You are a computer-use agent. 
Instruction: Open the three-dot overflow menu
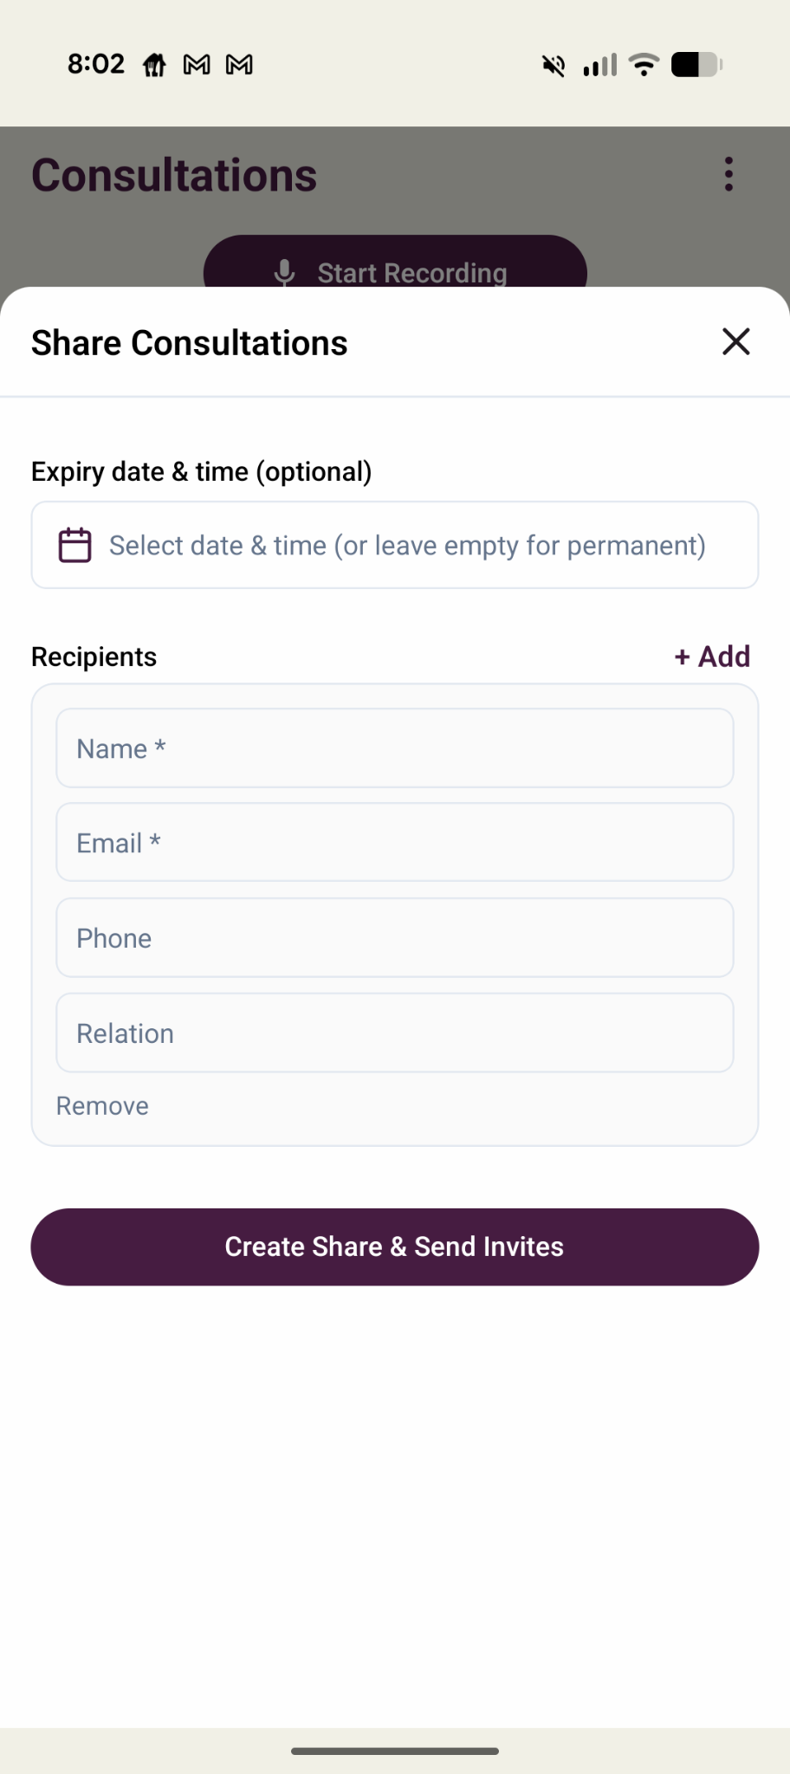[728, 174]
